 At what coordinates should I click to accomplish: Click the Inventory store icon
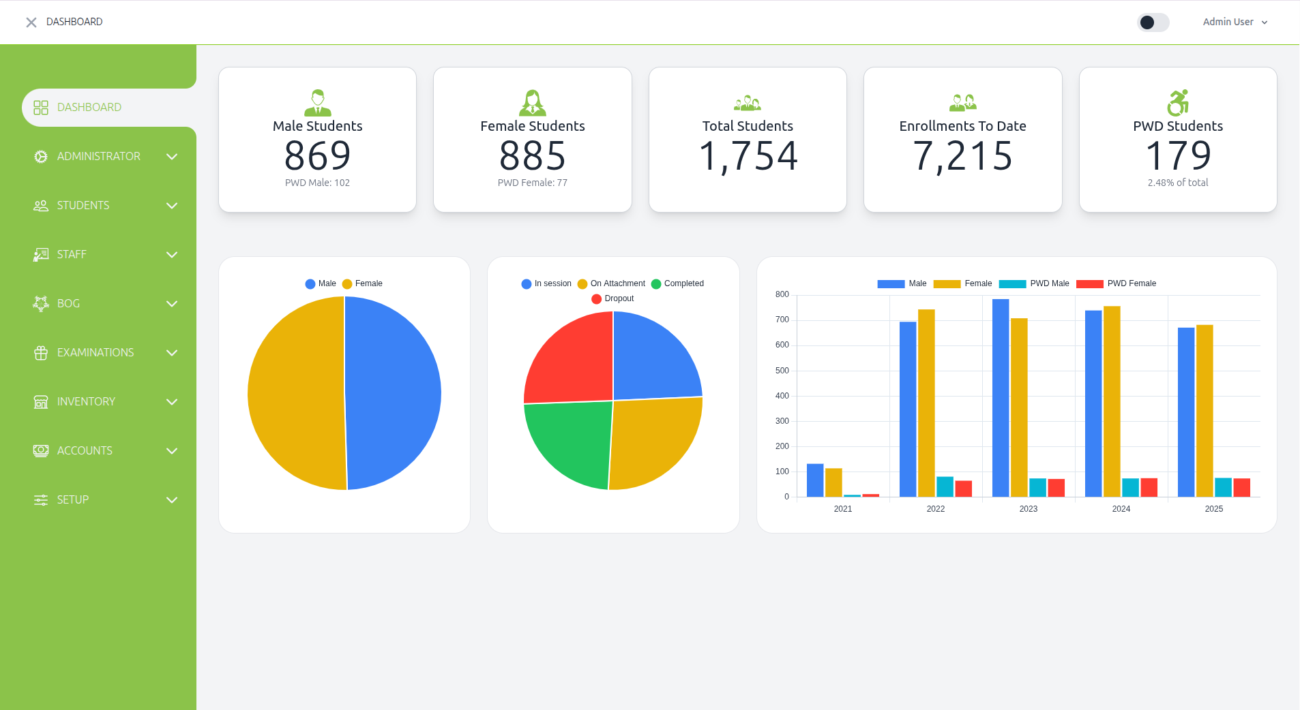click(41, 402)
